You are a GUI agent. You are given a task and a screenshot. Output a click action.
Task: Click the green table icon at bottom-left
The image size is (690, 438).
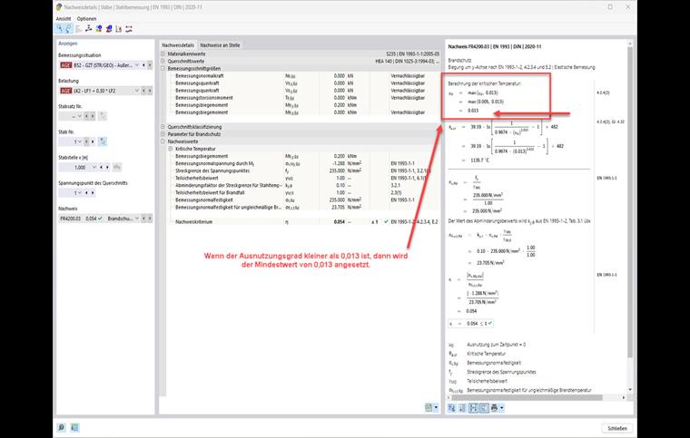tap(74, 427)
